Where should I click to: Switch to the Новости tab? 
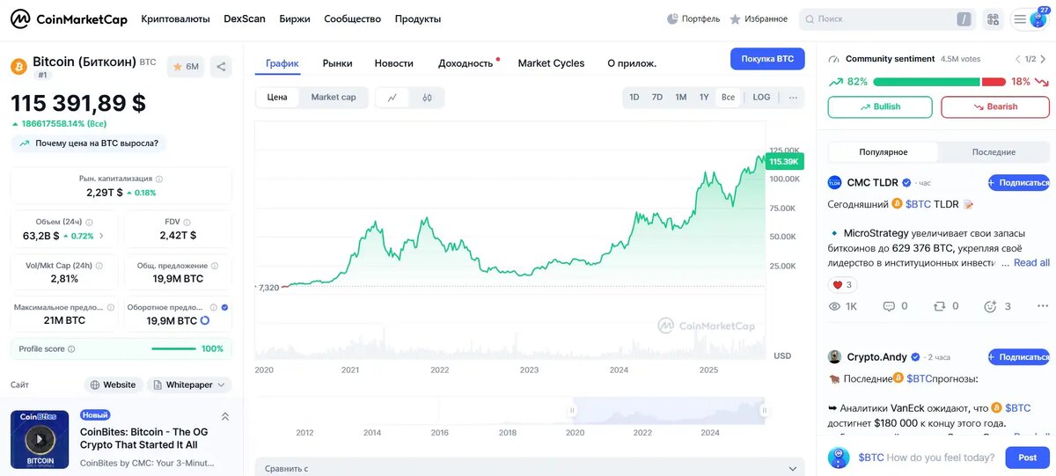point(393,63)
